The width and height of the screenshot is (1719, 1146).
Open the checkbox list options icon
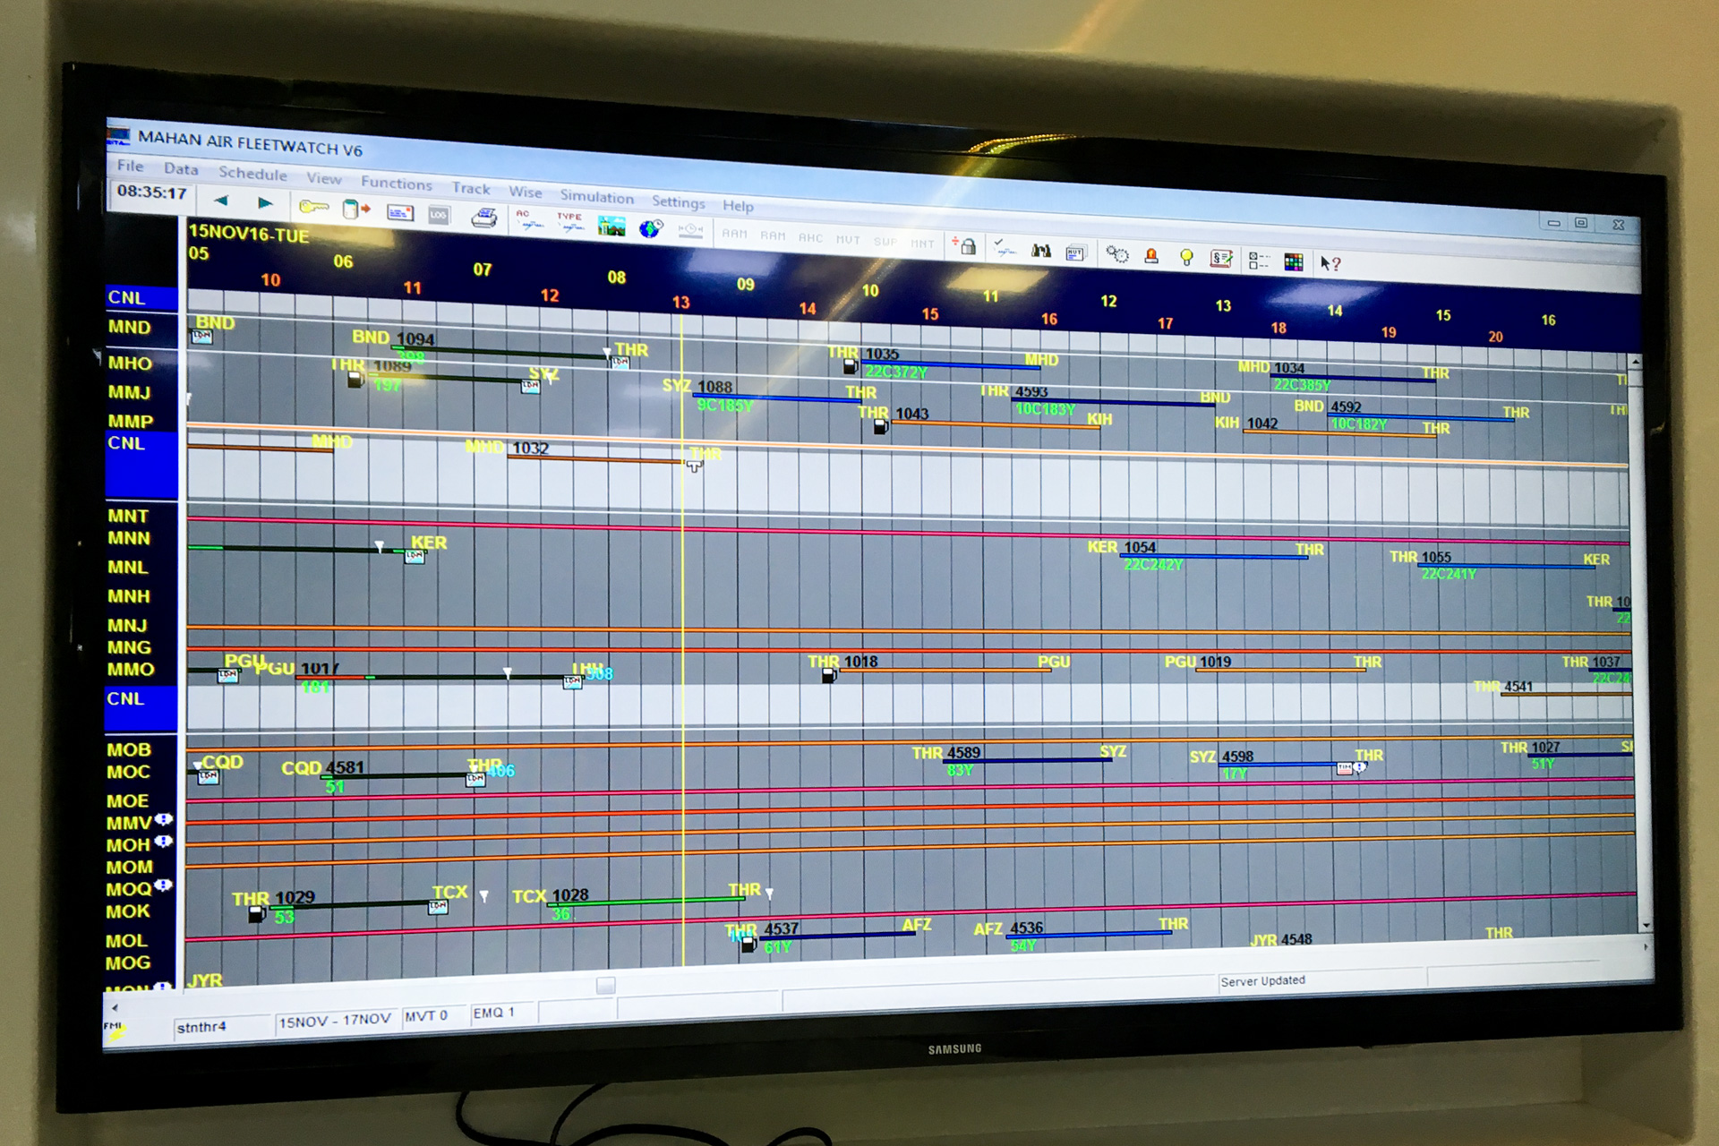click(1259, 261)
